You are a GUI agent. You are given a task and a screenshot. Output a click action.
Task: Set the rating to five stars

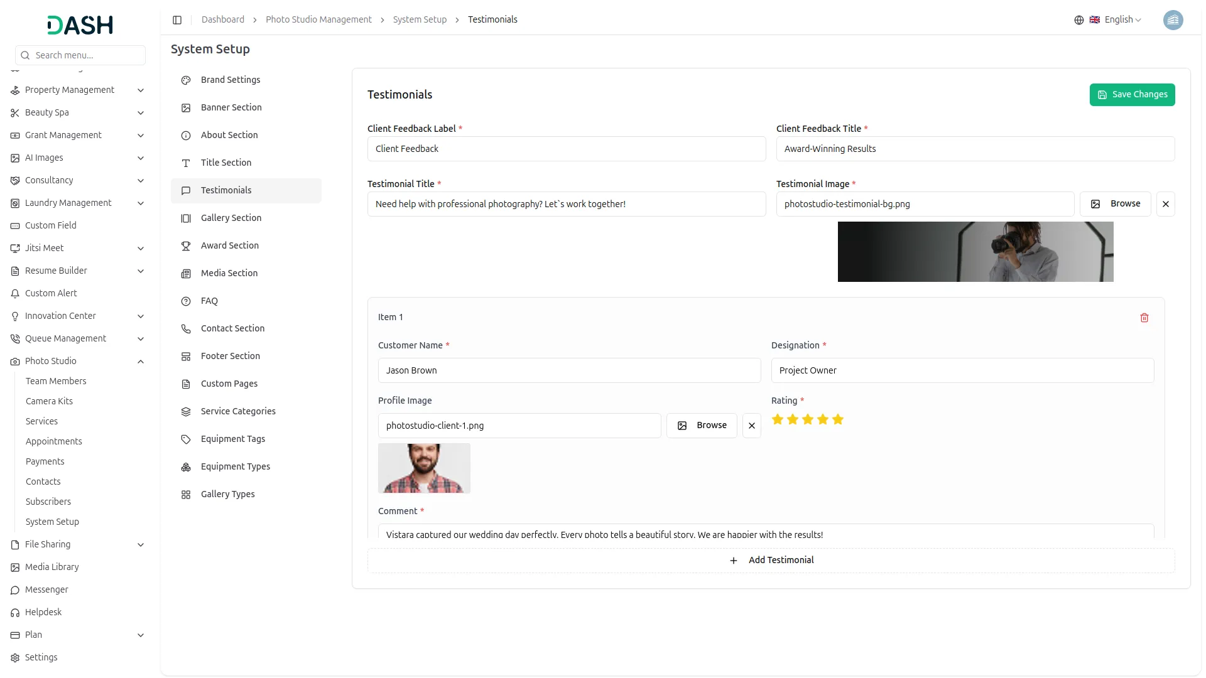coord(837,419)
